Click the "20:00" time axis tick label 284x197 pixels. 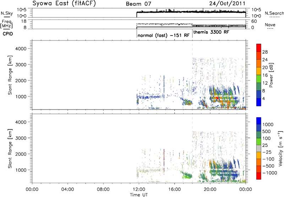(210, 190)
